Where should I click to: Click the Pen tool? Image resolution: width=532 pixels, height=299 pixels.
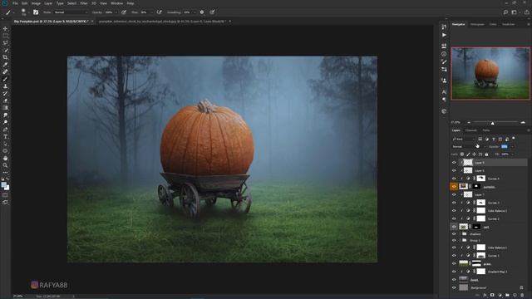point(5,130)
